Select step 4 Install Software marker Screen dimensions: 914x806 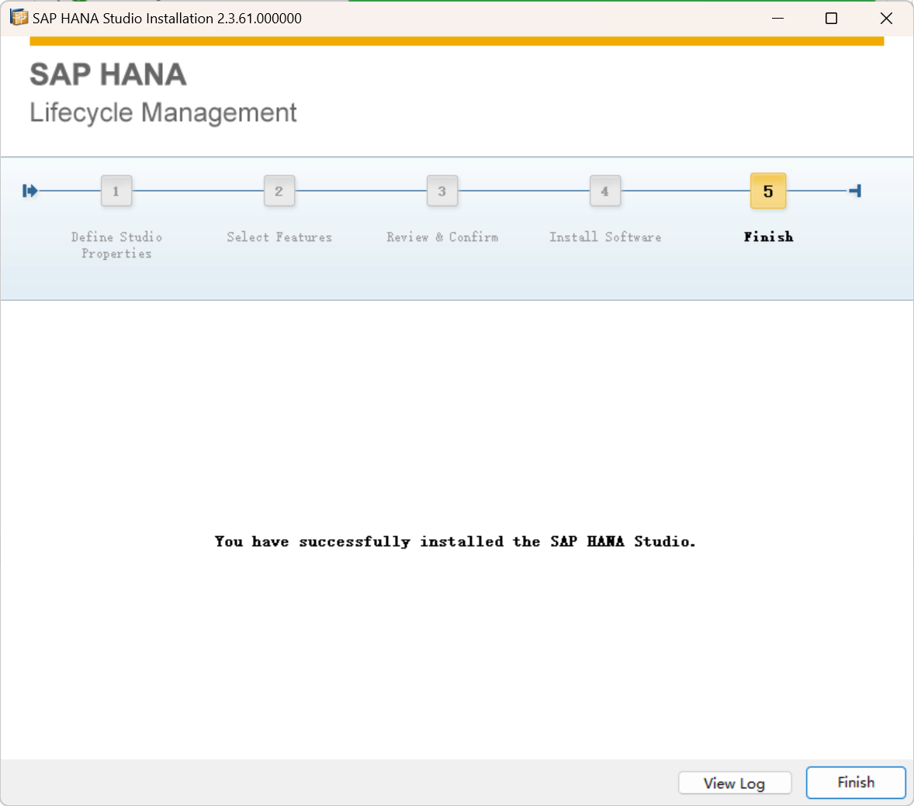point(605,191)
